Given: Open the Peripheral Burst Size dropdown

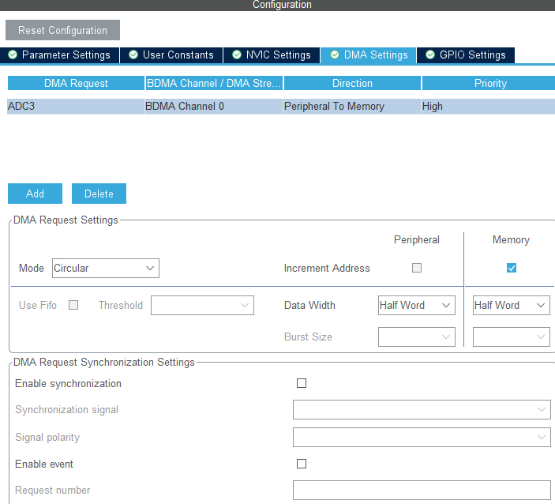Looking at the screenshot, I should [417, 337].
